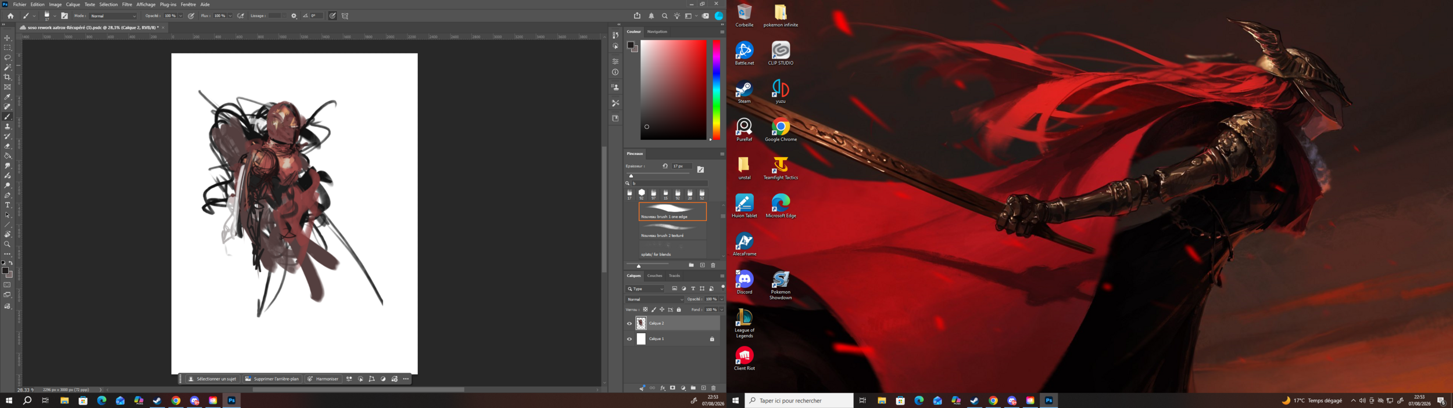Select splats/ for blends brush preset
Screen dimensions: 1453x408
pyautogui.click(x=672, y=250)
